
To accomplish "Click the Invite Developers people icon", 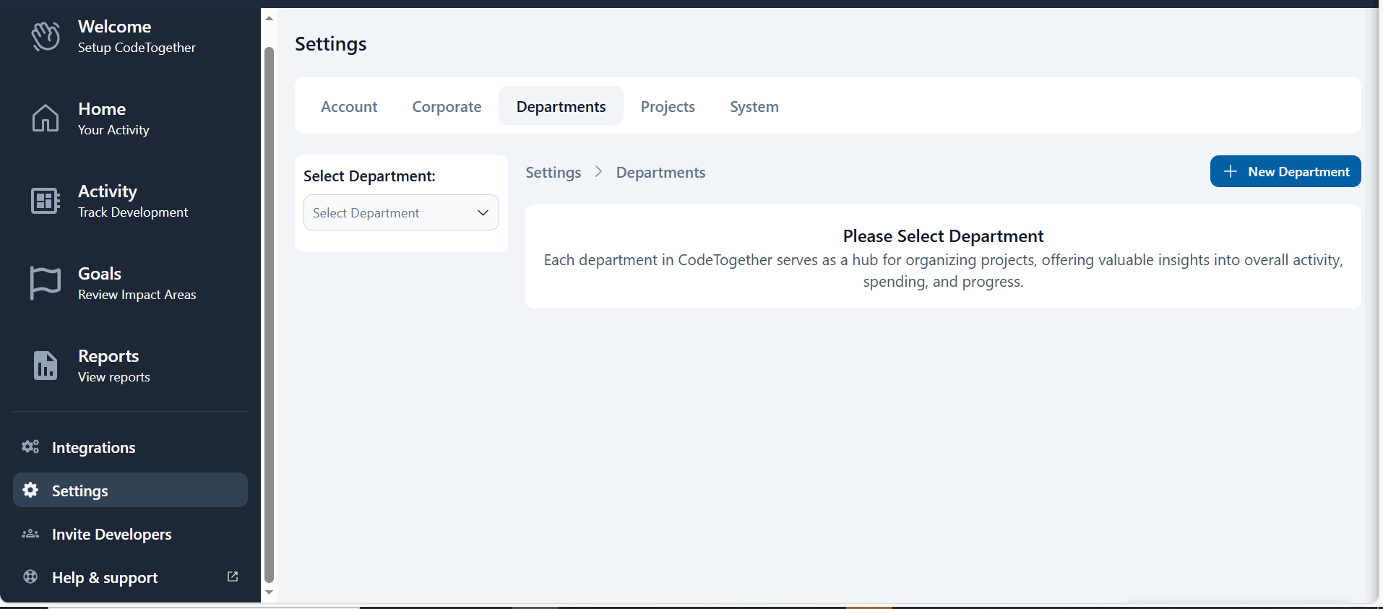I will 30,534.
